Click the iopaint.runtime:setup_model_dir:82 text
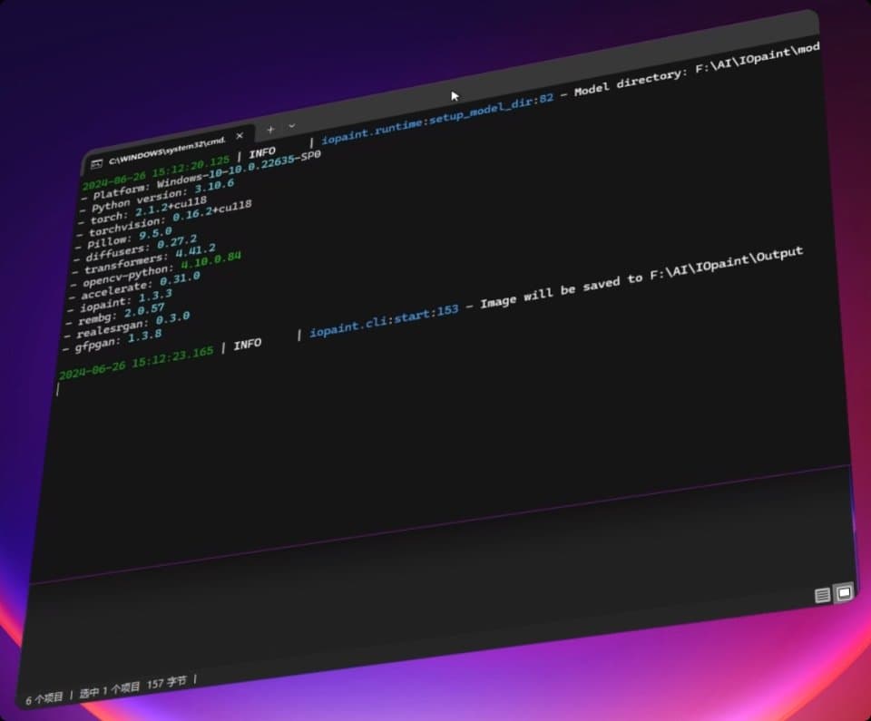 pos(437,120)
